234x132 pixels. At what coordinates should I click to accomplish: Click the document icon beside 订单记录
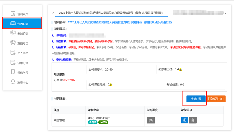click(x=13, y=62)
